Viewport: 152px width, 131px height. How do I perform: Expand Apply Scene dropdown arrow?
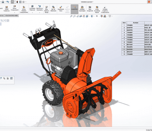pos(107,16)
